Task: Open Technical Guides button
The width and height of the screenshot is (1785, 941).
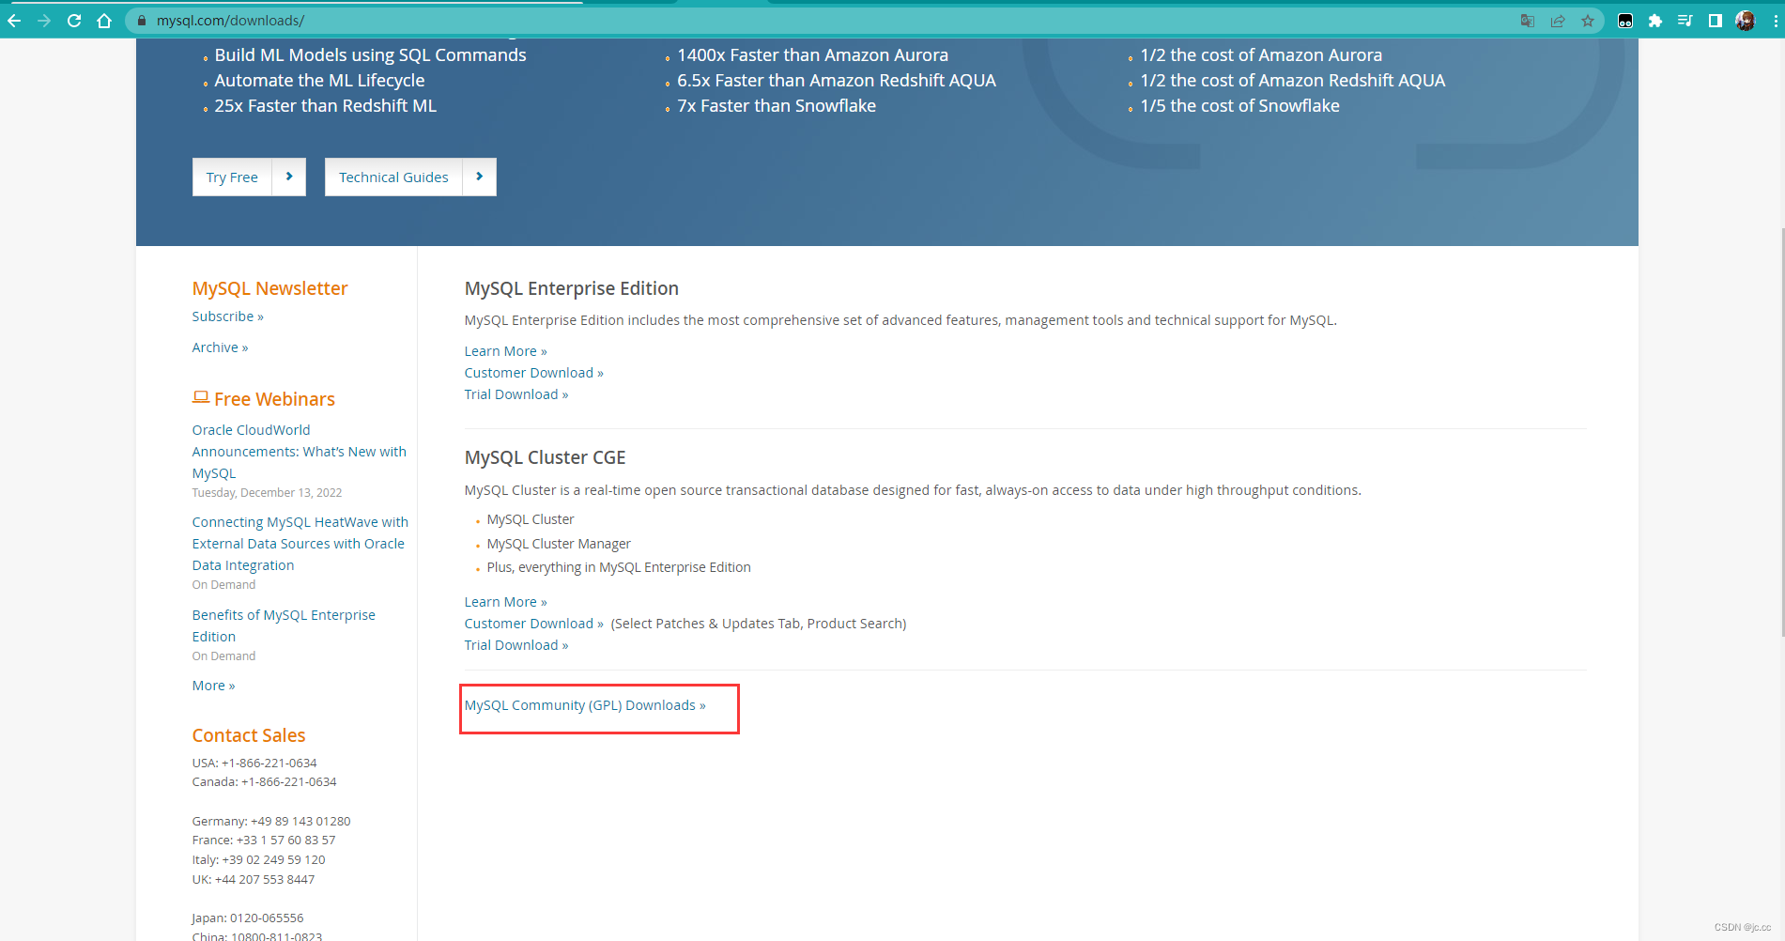Action: pyautogui.click(x=393, y=177)
